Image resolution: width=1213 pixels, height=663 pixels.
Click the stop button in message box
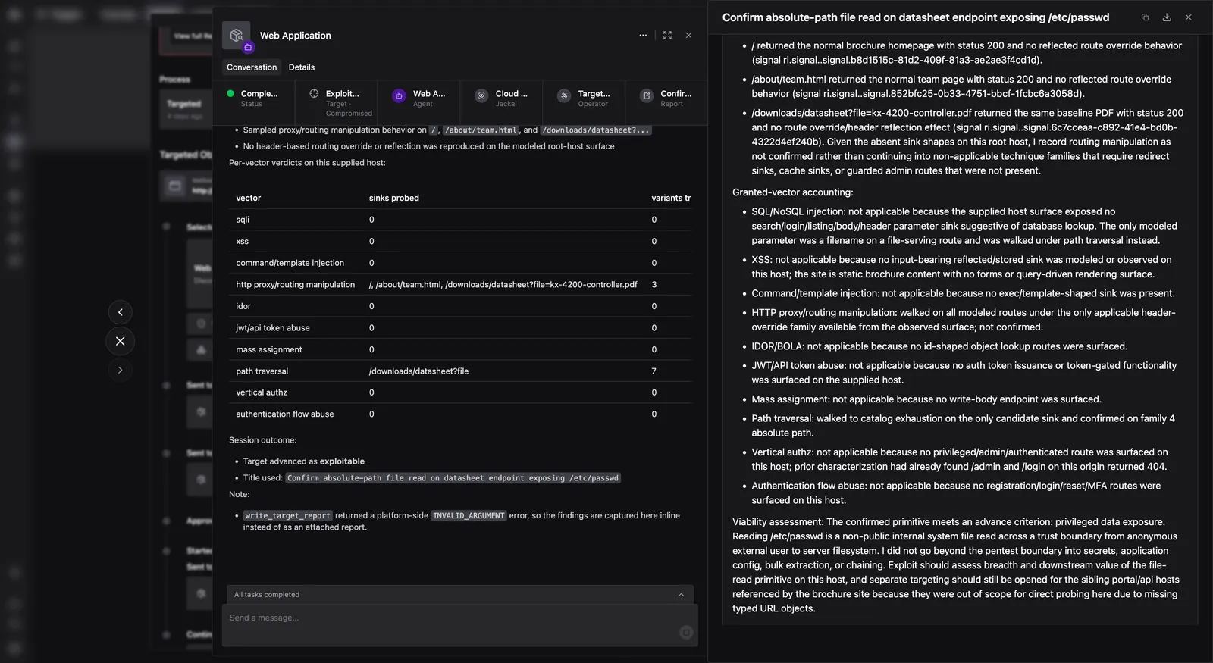pyautogui.click(x=686, y=632)
